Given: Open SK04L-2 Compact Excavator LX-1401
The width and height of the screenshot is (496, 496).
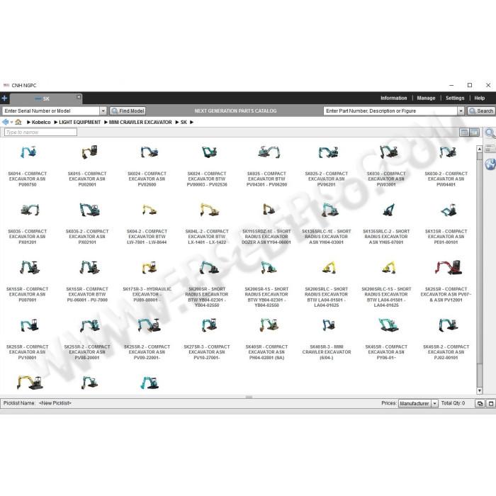Looking at the screenshot, I should [x=207, y=223].
